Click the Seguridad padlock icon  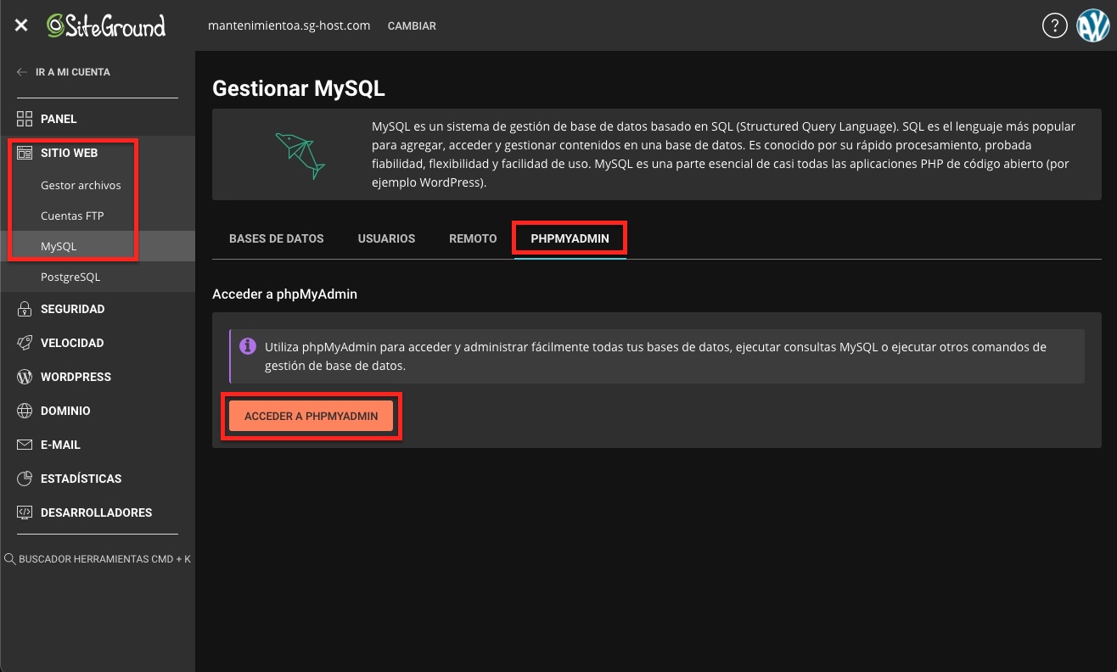(x=24, y=309)
